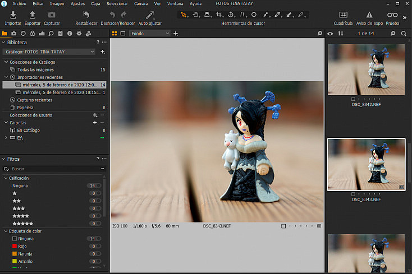Image resolution: width=412 pixels, height=274 pixels.
Task: Collapse the Biblioteca panel
Action: 3,42
